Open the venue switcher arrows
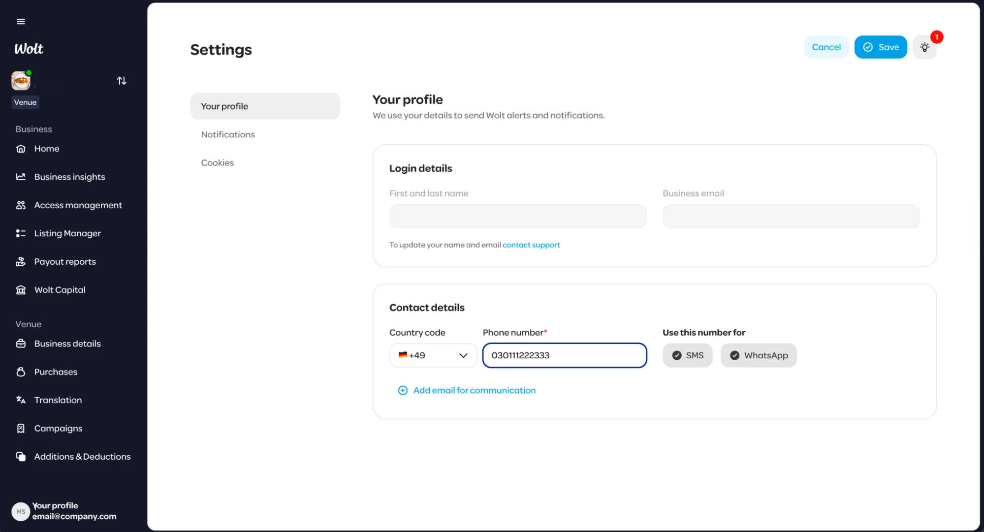Viewport: 984px width, 532px height. tap(122, 81)
